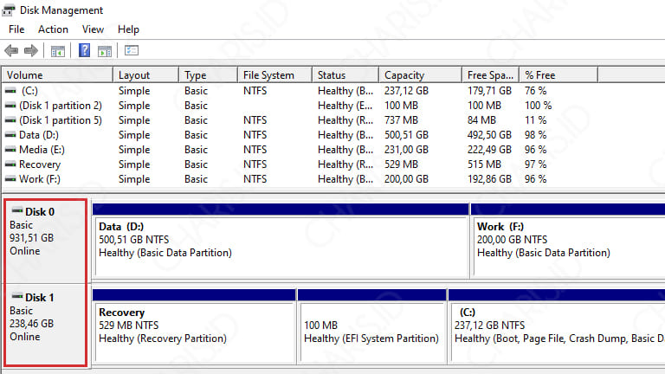Viewport: 665px width, 374px height.
Task: Sort by the Status column header
Action: tap(345, 75)
